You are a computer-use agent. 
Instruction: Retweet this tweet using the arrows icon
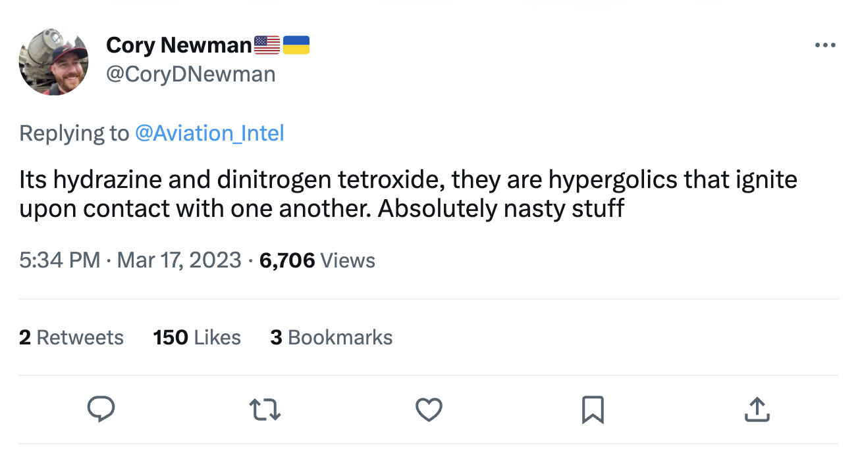click(x=265, y=410)
